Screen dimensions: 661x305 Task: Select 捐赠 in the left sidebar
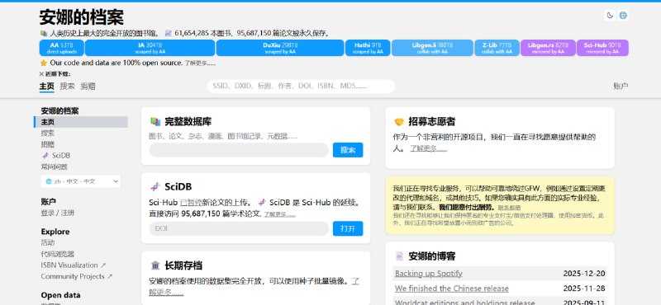[x=48, y=144]
